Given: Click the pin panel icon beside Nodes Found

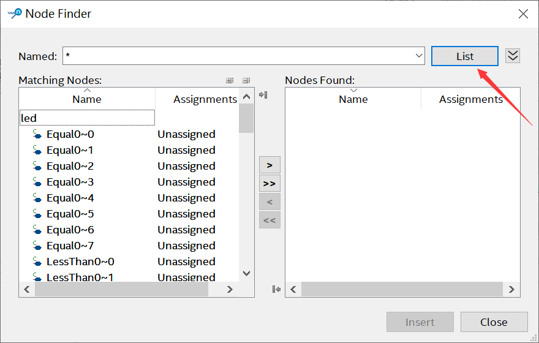Looking at the screenshot, I should tap(263, 94).
